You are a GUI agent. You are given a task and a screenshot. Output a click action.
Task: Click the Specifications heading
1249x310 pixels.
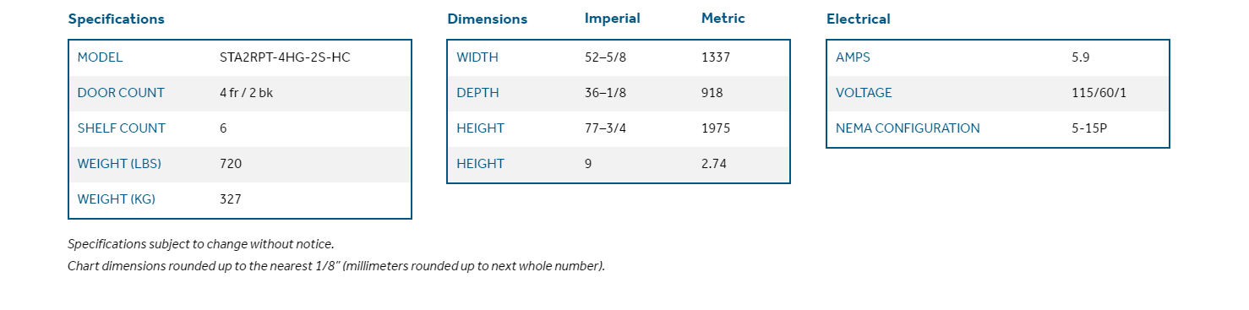tap(117, 19)
